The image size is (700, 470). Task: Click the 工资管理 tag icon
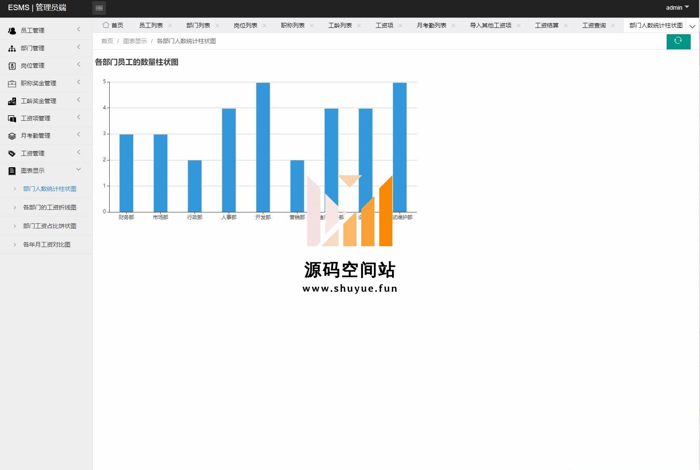(x=12, y=154)
